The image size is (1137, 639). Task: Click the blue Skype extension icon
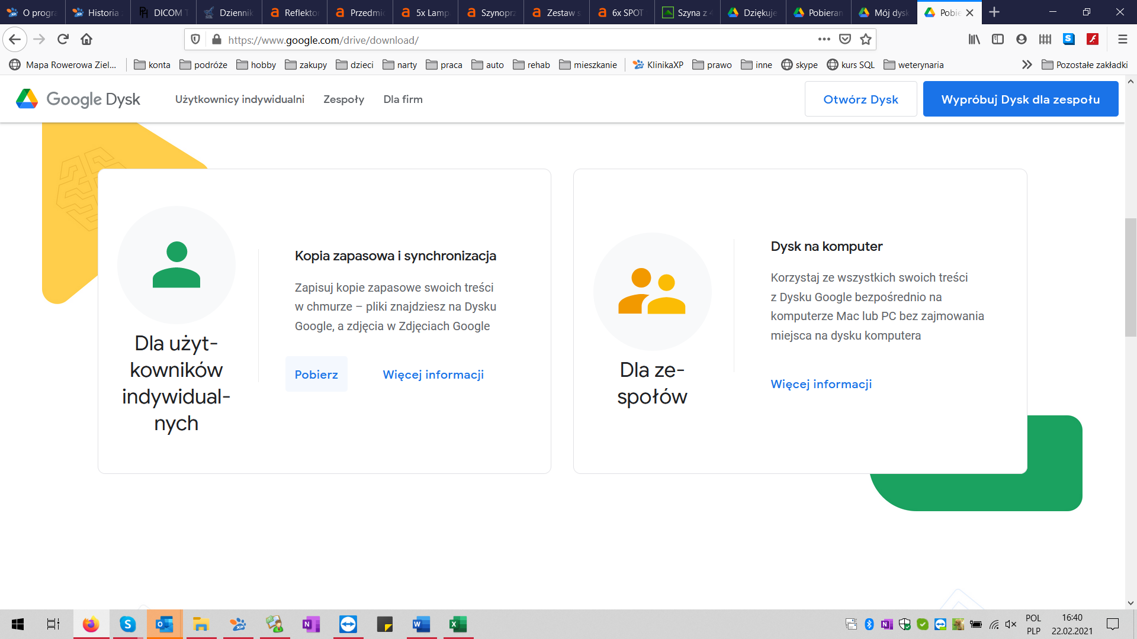[1069, 39]
